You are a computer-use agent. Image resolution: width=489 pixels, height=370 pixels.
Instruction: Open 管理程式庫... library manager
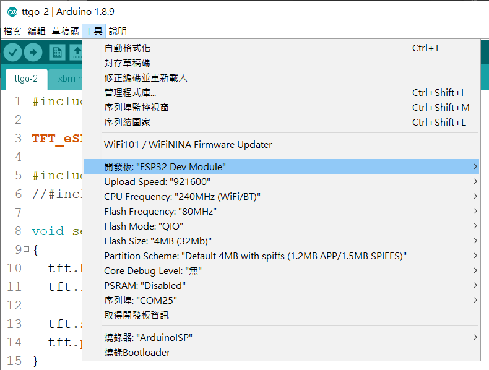click(x=281, y=93)
